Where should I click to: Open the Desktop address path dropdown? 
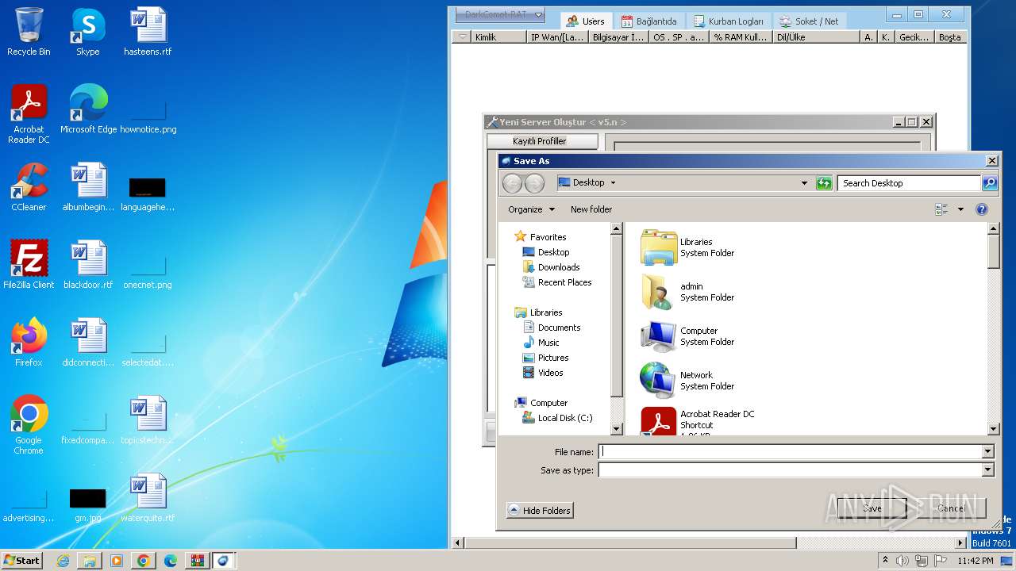point(613,183)
